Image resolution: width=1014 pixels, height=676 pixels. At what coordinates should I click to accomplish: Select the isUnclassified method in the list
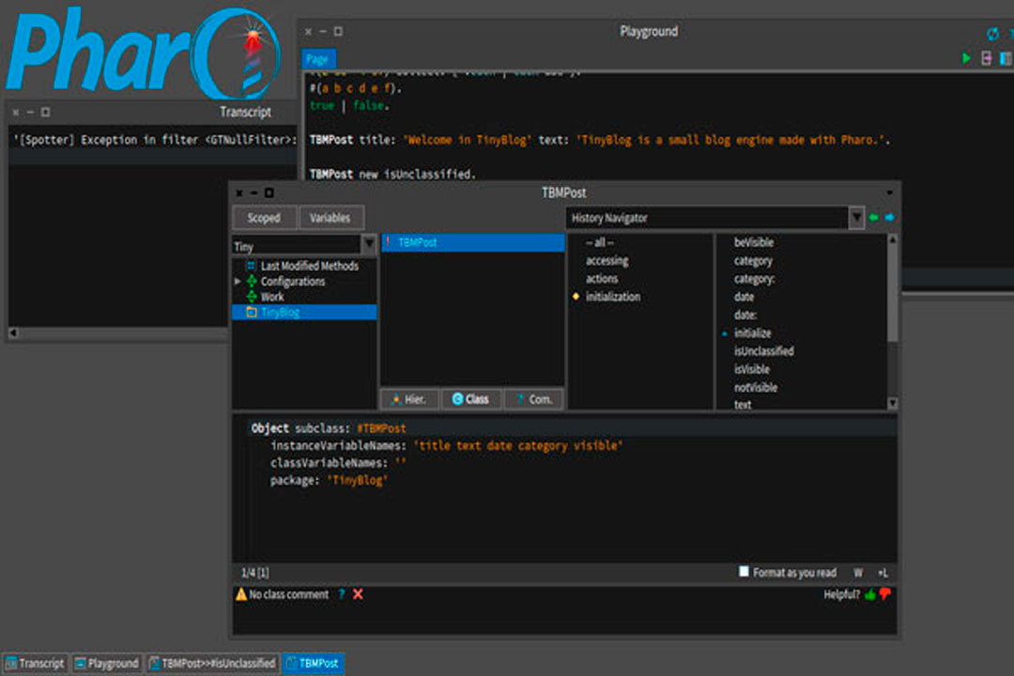763,351
